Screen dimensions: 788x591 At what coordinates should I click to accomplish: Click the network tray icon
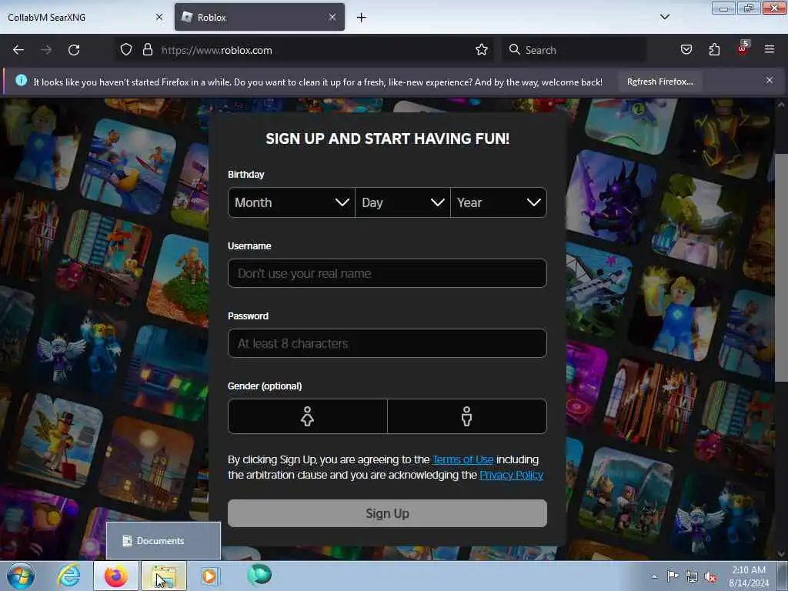(692, 576)
